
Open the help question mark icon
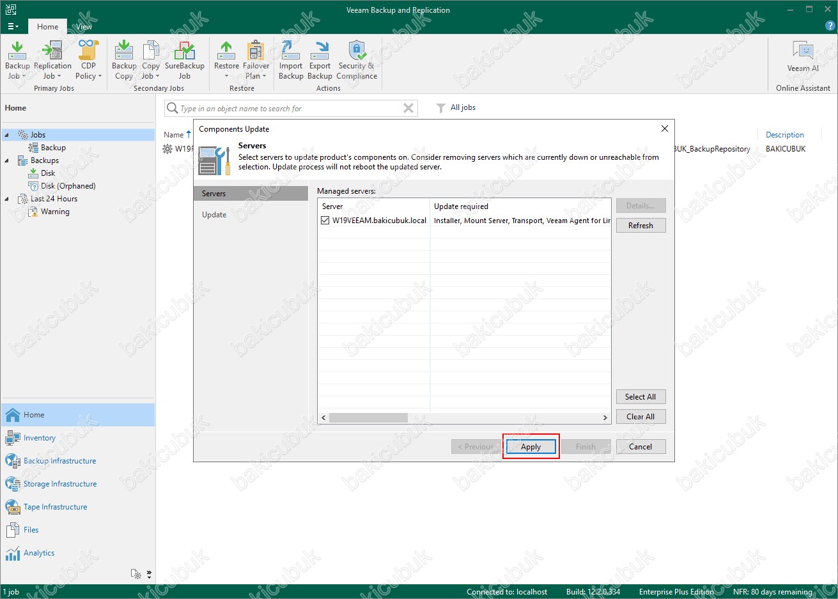point(830,26)
